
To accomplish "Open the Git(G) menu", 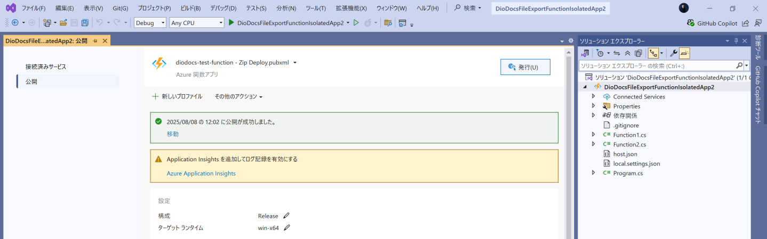I will click(x=121, y=8).
